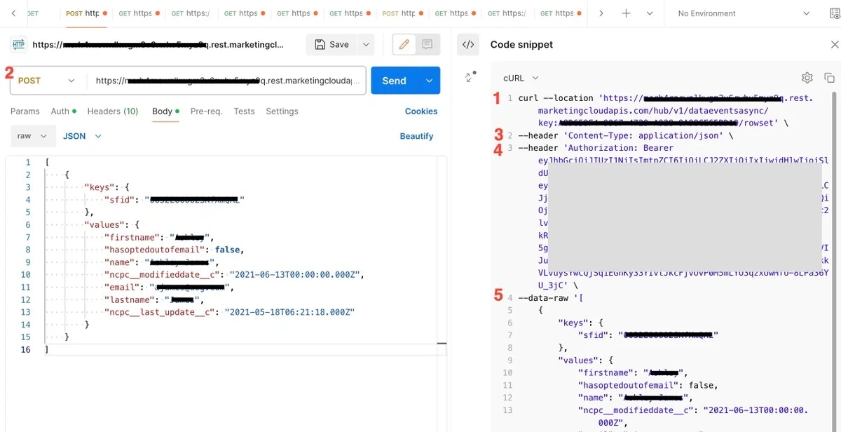Send the POST request
841x432 pixels.
(x=395, y=81)
